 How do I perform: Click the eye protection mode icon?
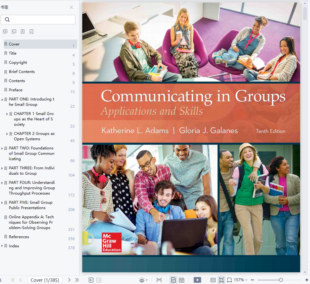[142, 280]
